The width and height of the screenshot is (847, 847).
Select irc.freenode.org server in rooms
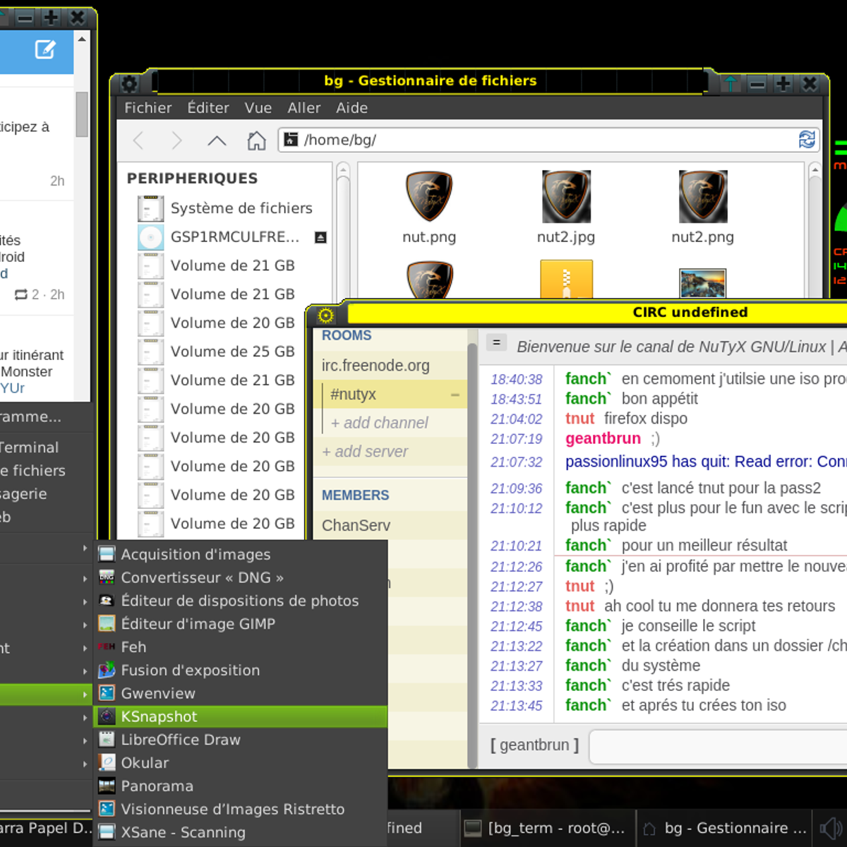376,366
